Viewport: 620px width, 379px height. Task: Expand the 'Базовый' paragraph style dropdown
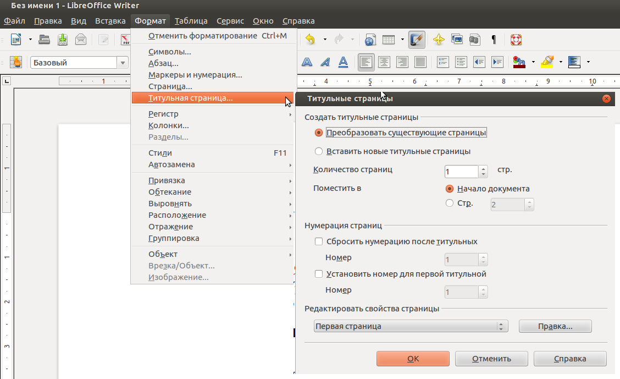tap(123, 63)
